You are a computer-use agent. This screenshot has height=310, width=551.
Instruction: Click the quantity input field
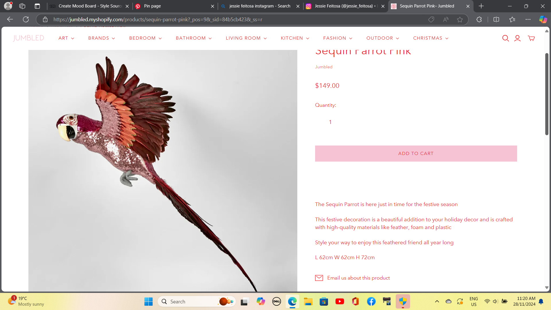[330, 122]
